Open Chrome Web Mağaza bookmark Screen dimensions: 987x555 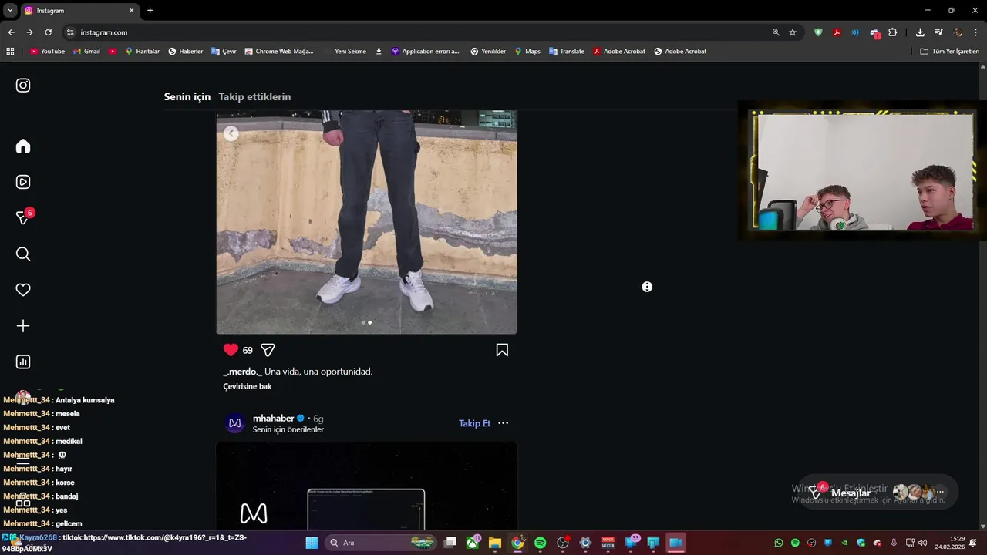coord(279,52)
